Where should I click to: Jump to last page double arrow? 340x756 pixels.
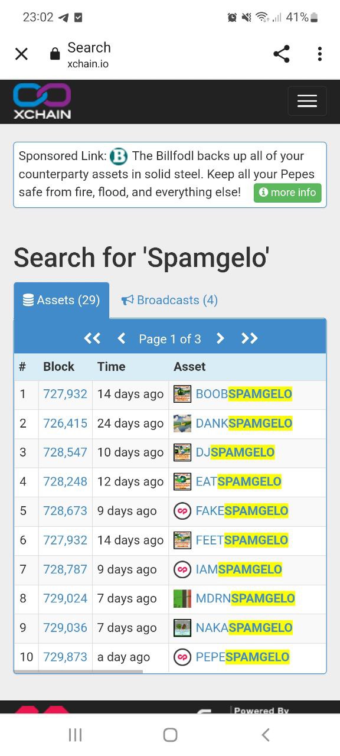[x=250, y=338]
